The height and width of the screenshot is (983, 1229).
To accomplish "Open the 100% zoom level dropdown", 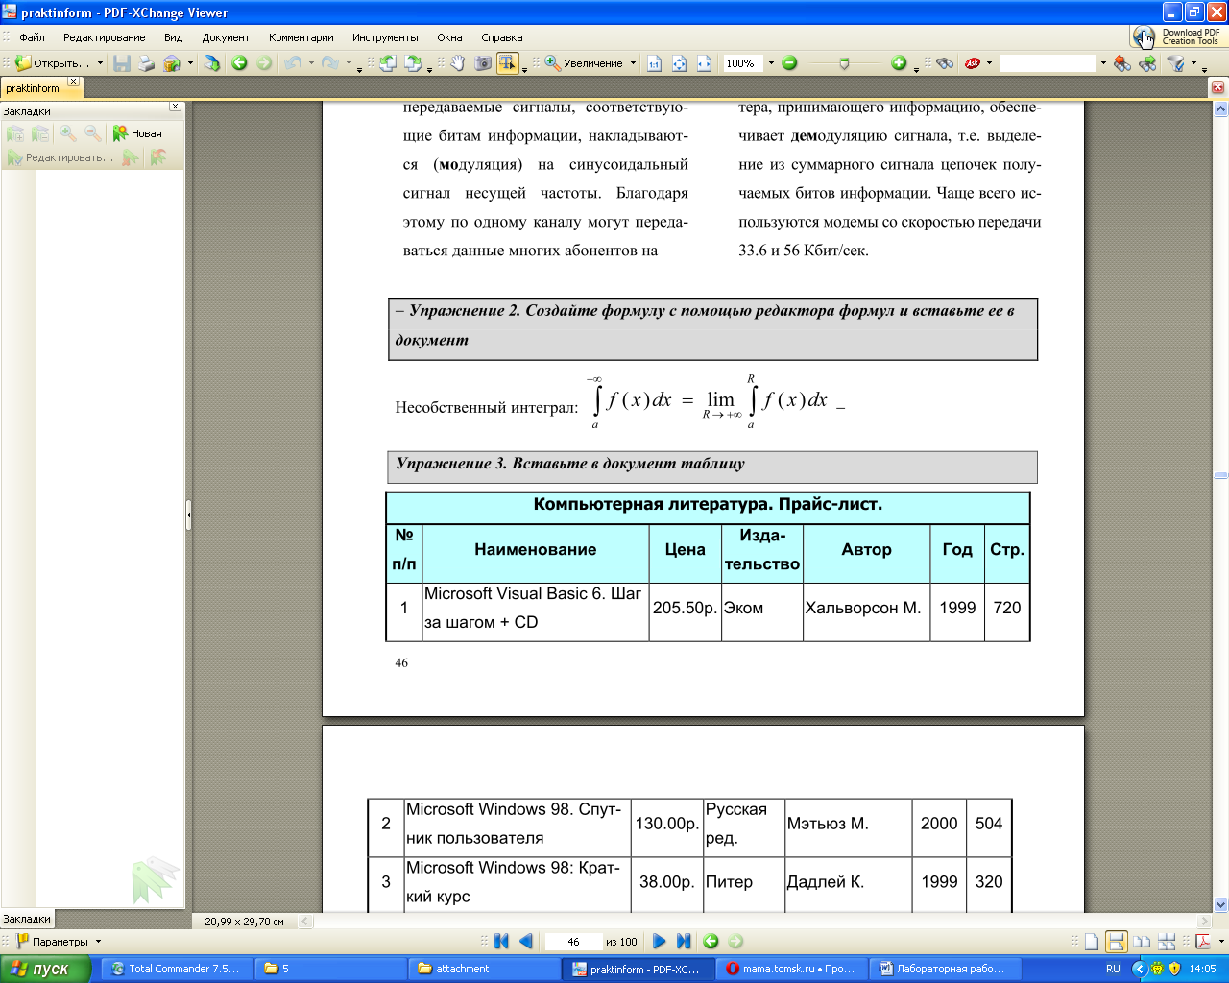I will (771, 63).
